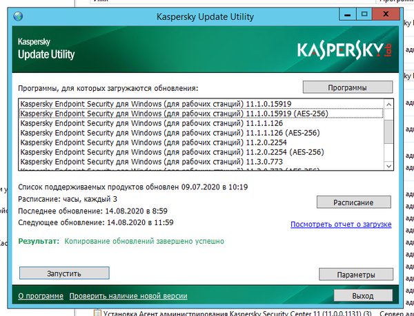Open the Программы button

coord(348,87)
